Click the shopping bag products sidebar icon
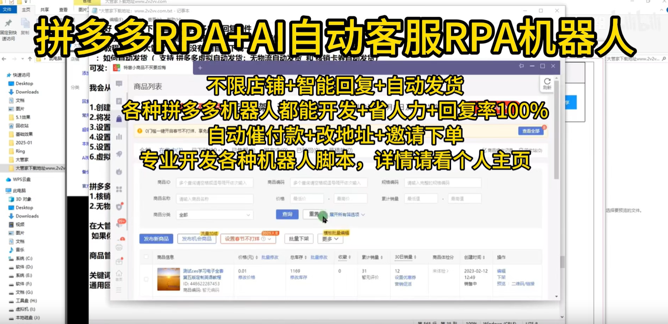 coord(119,119)
